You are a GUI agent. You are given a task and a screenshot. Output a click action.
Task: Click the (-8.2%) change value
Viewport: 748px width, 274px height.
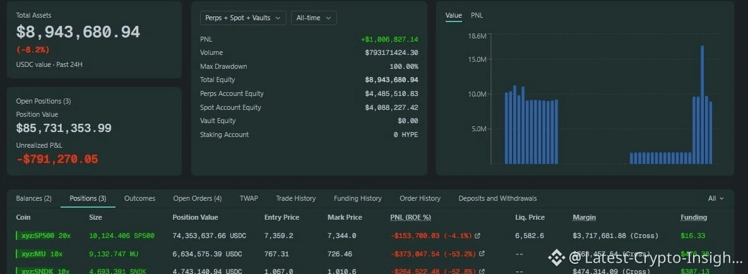(x=33, y=50)
